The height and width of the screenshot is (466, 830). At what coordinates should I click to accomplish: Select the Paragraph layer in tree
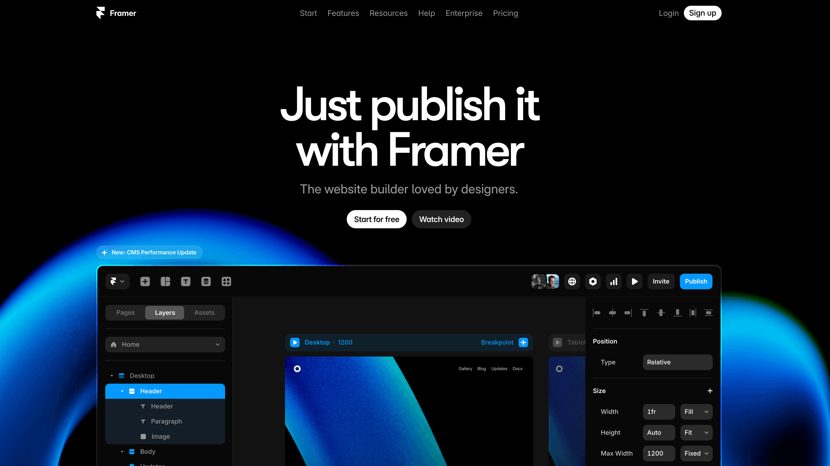[x=166, y=421]
